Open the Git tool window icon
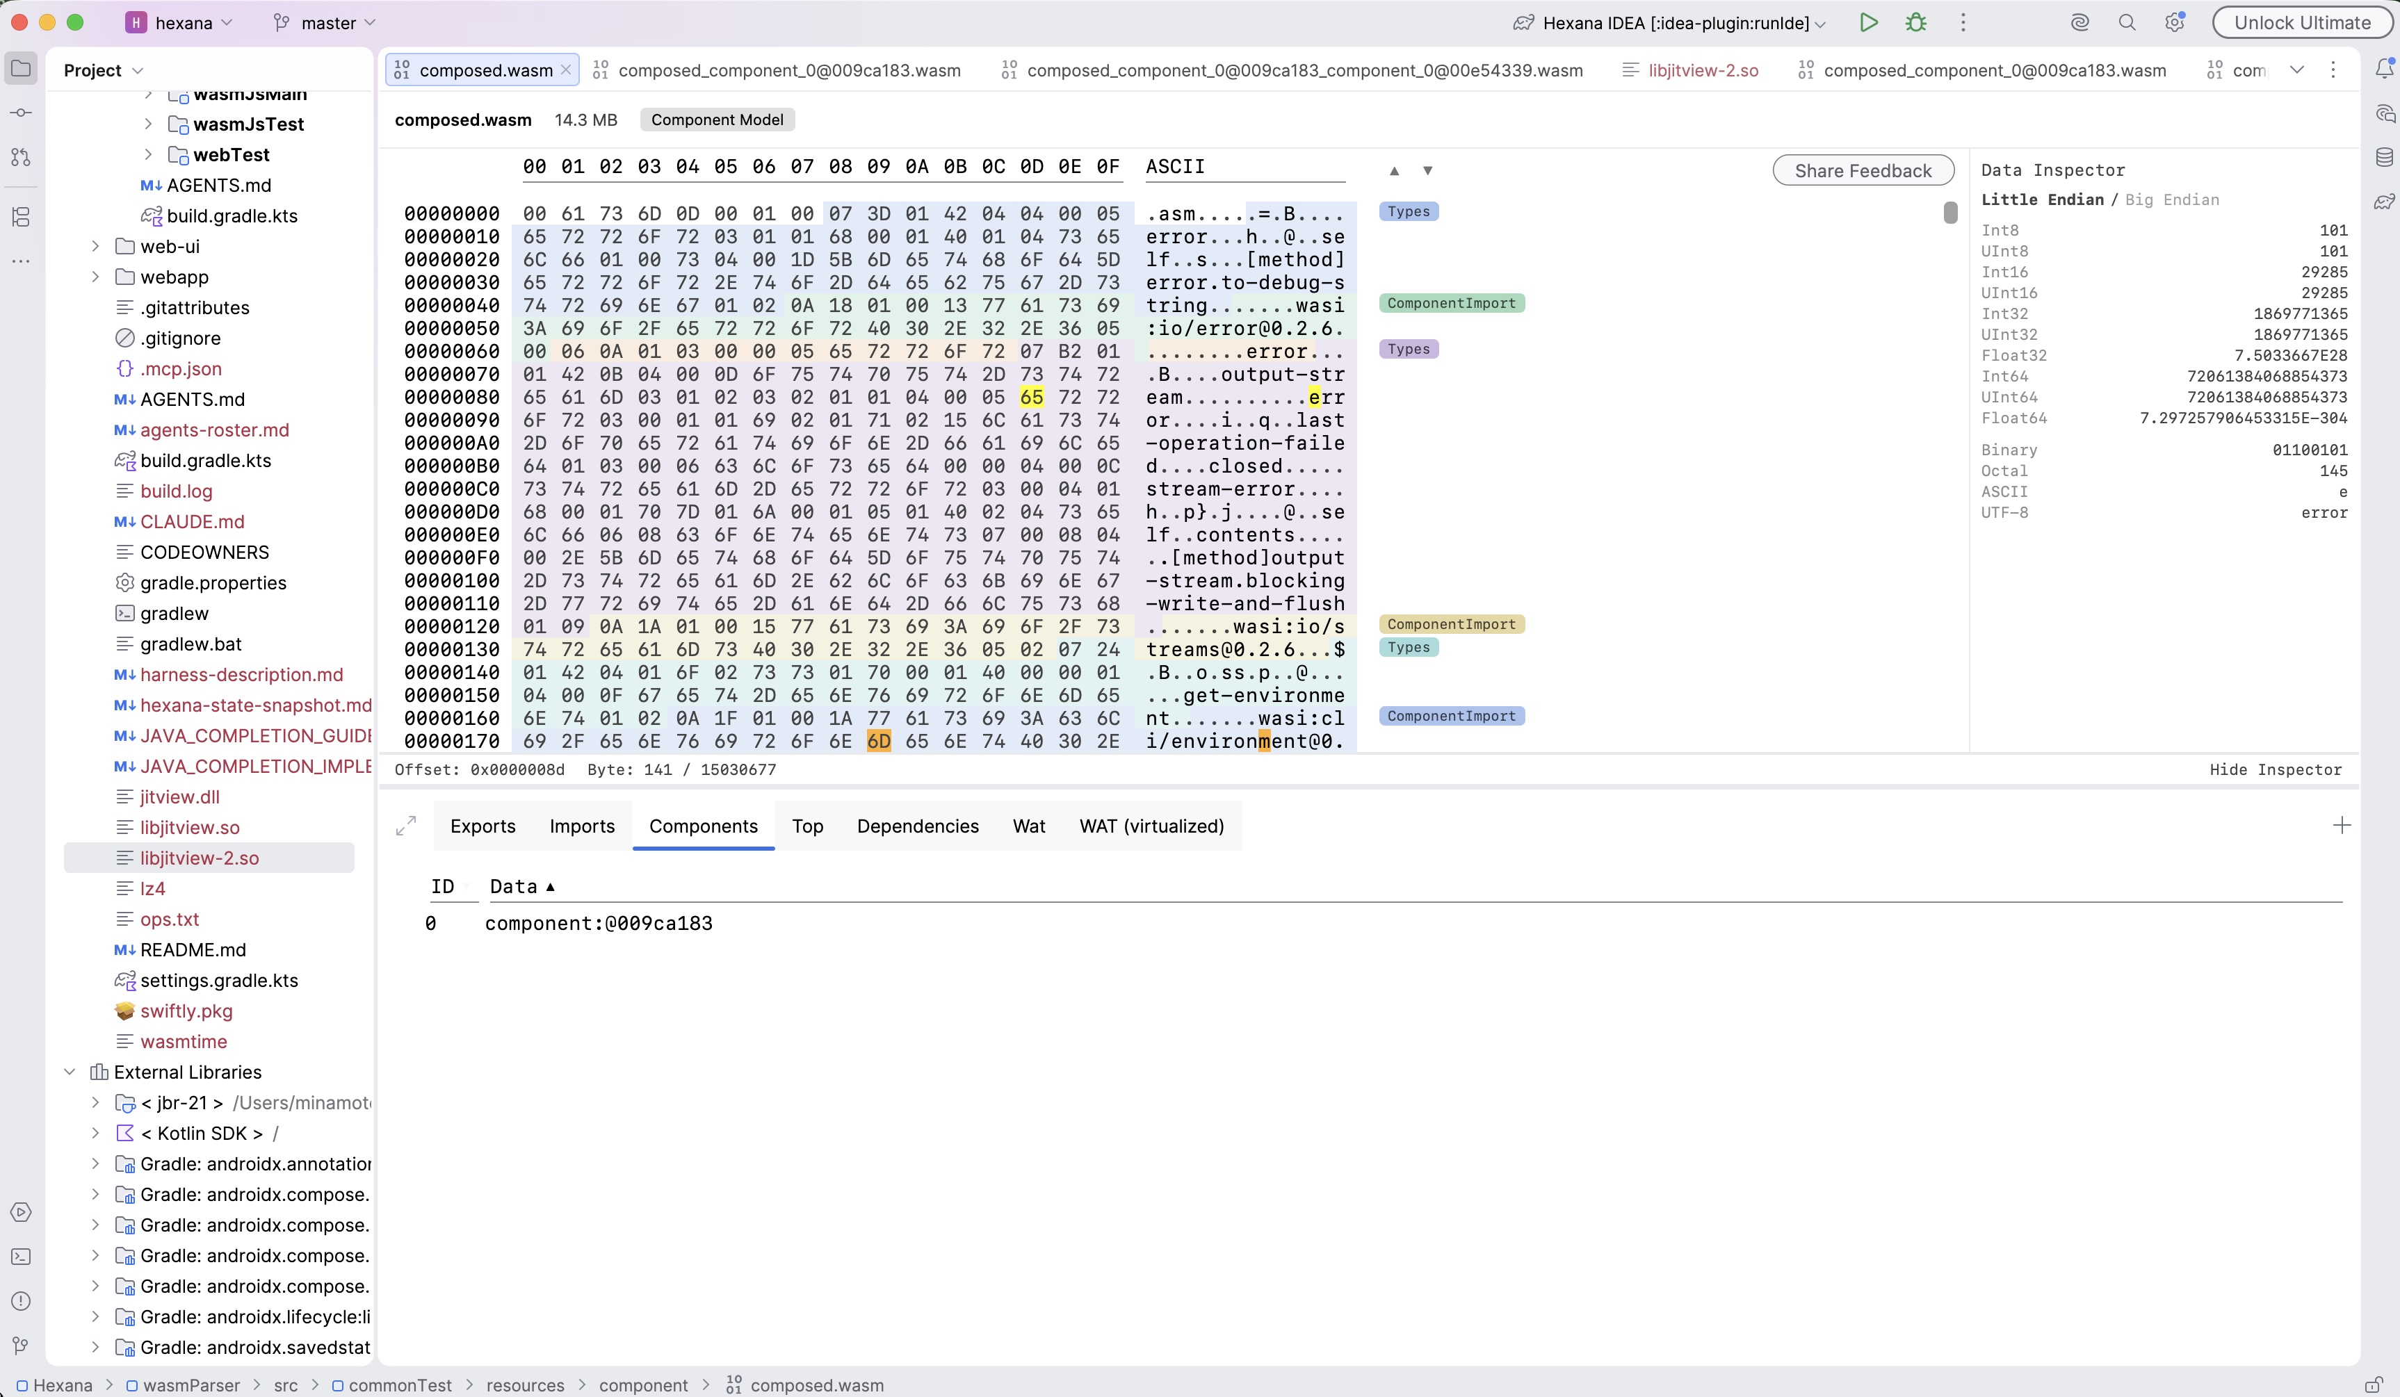This screenshot has height=1397, width=2400. [21, 1346]
